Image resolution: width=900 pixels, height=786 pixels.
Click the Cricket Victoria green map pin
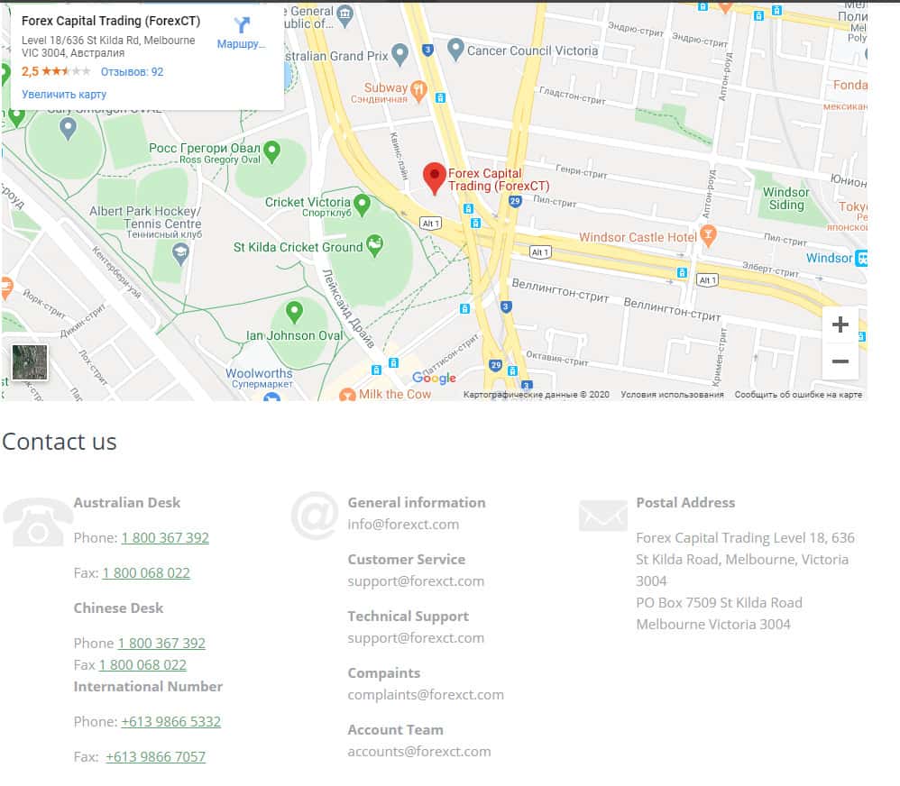(363, 204)
